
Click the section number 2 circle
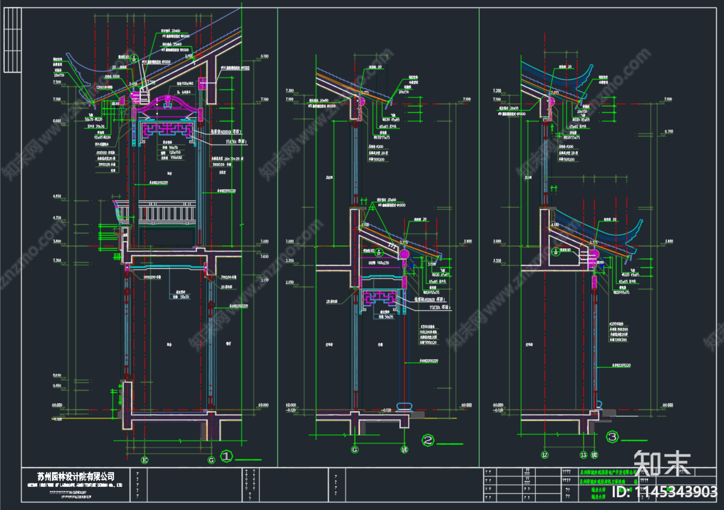coord(428,440)
